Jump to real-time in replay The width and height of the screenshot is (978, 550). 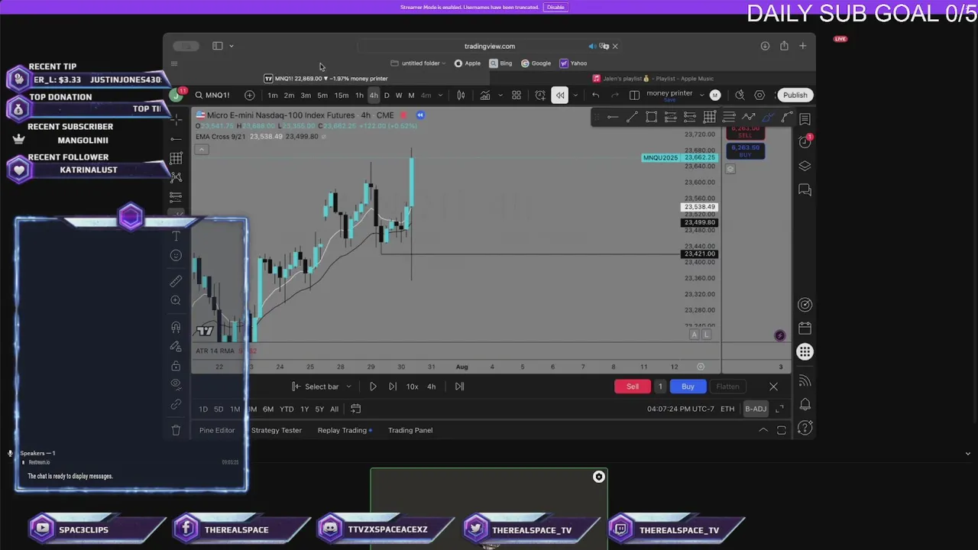tap(459, 387)
